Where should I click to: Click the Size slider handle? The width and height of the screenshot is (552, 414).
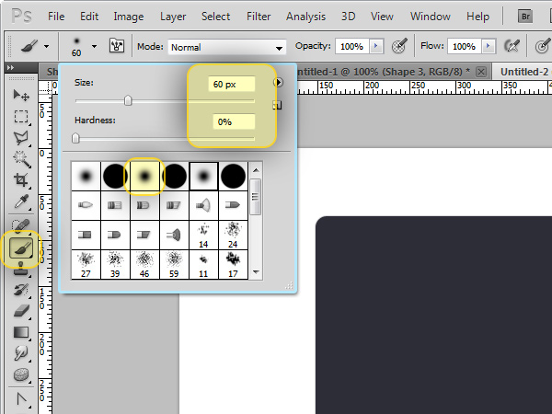point(128,100)
